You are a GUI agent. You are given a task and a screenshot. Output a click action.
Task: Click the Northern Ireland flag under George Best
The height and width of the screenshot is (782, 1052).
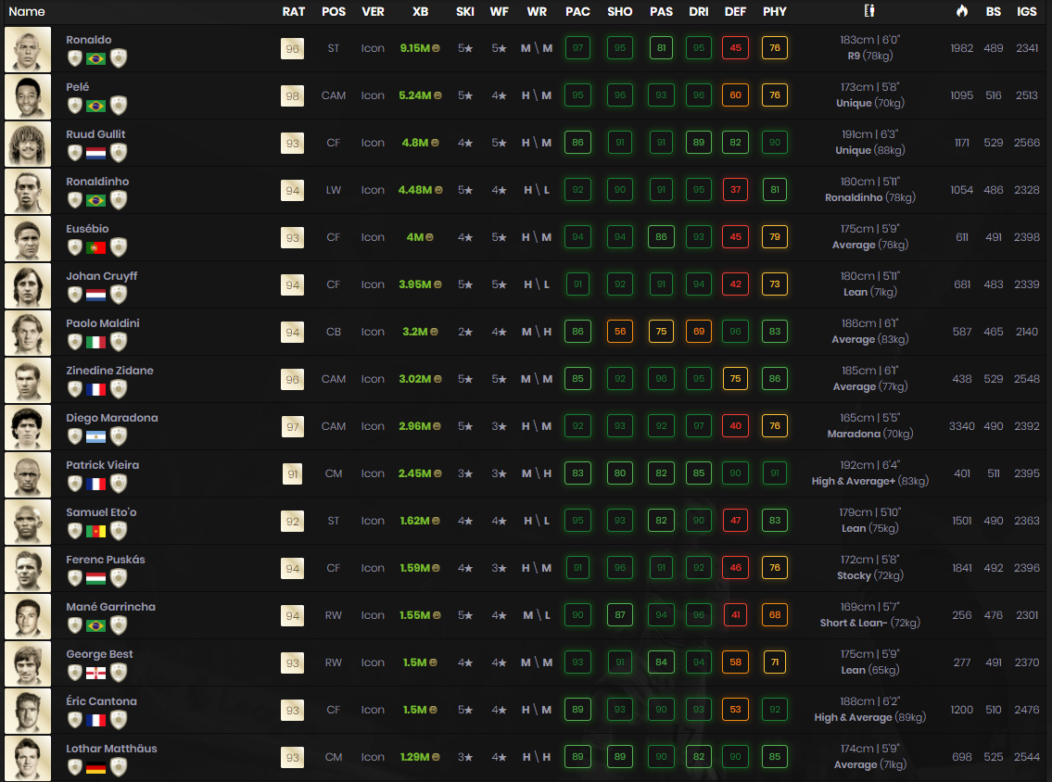[x=96, y=674]
